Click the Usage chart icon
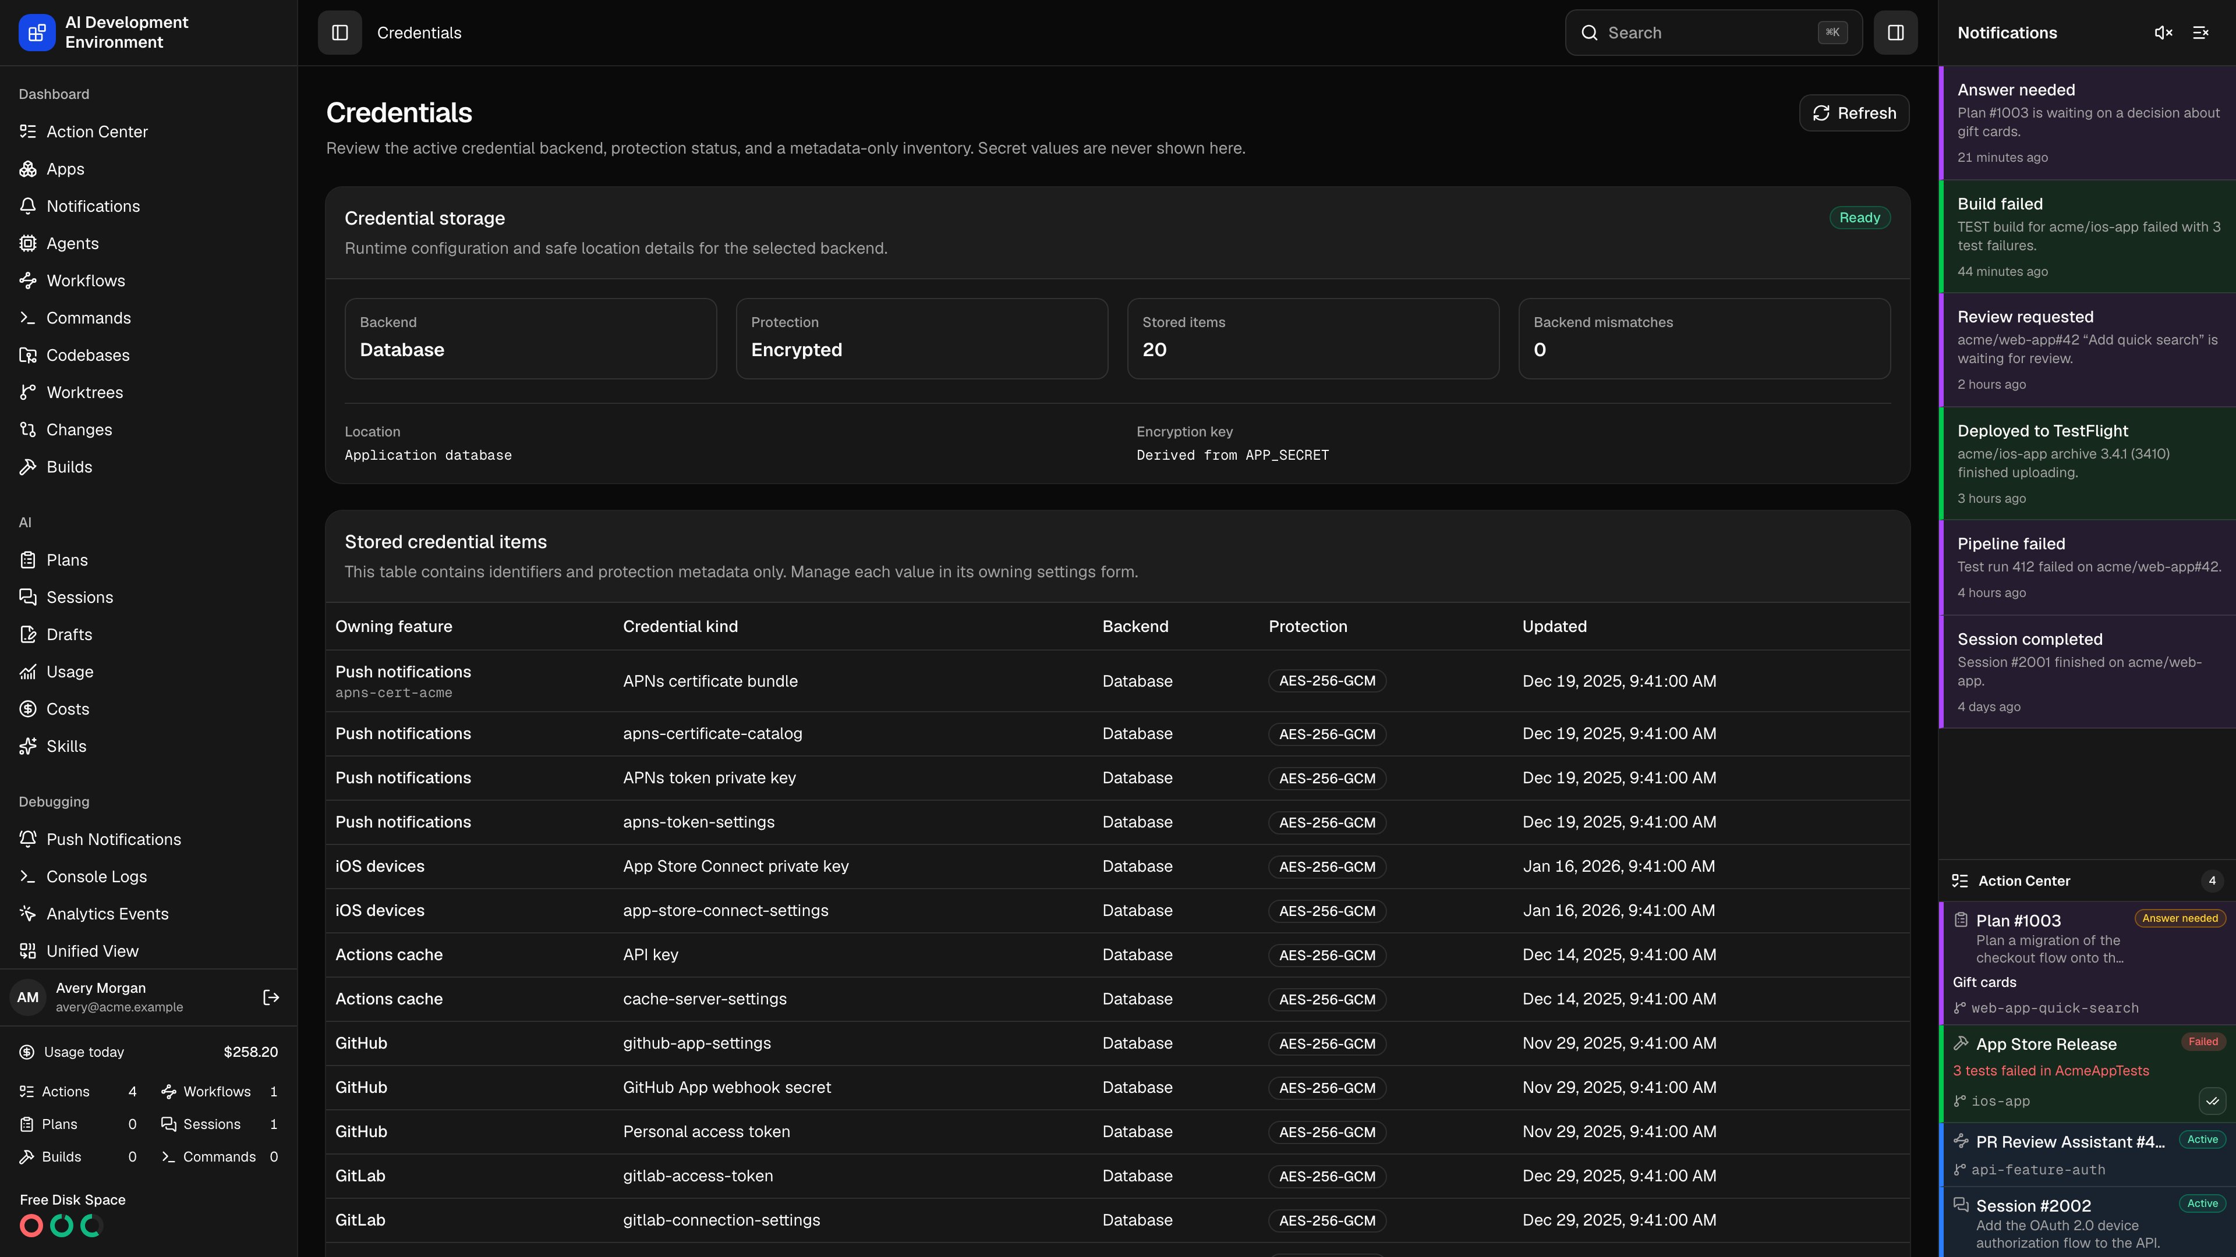This screenshot has width=2236, height=1257. (x=28, y=672)
